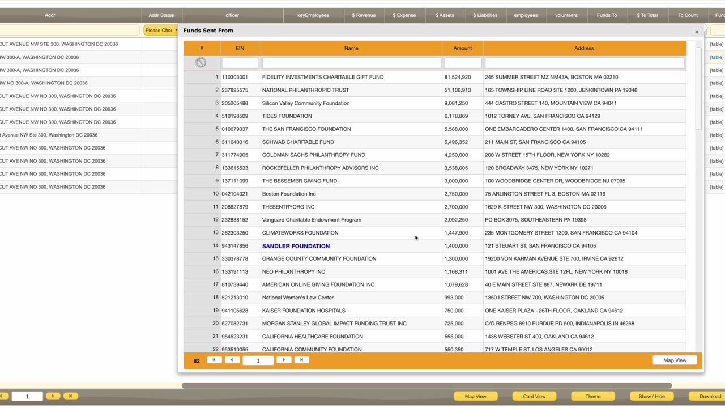The height and width of the screenshot is (408, 725).
Task: Focus the Amount filter input in dialog
Action: [x=463, y=63]
